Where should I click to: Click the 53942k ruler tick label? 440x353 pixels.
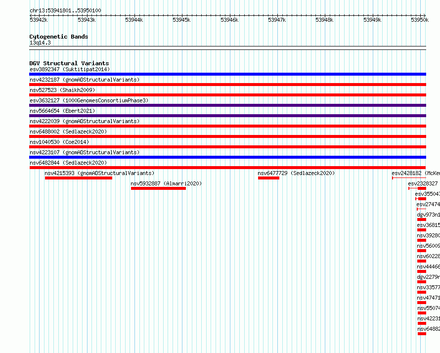[x=39, y=20]
